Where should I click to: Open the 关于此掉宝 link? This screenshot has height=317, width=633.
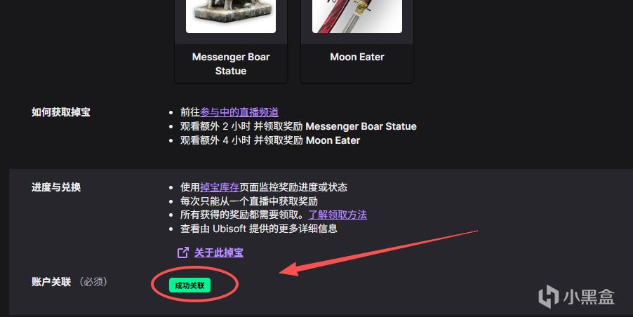pyautogui.click(x=219, y=252)
